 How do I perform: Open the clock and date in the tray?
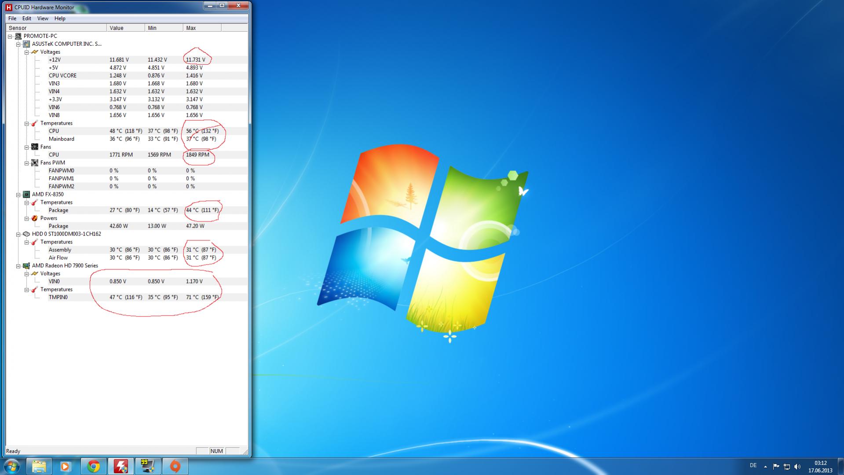[x=820, y=467]
